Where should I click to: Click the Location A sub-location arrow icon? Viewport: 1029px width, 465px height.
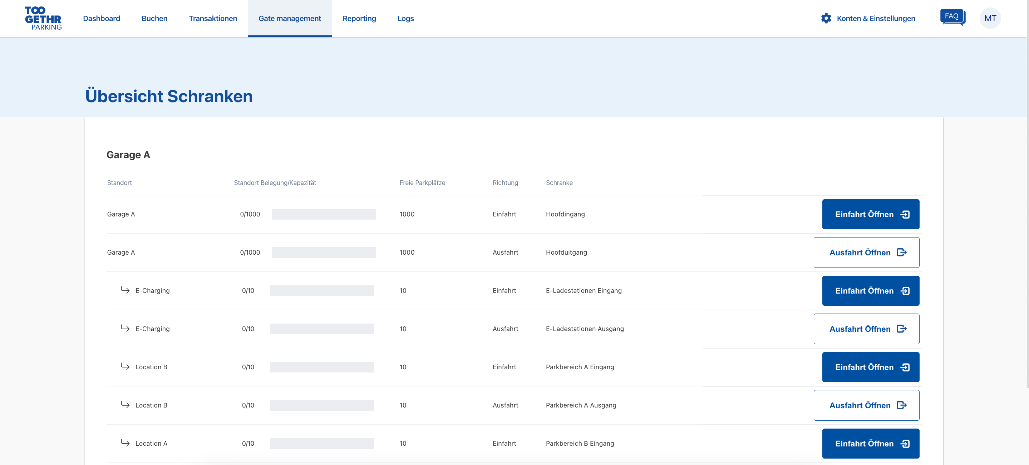tap(125, 443)
